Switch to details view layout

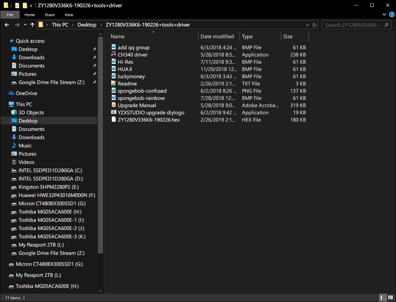pos(383,298)
